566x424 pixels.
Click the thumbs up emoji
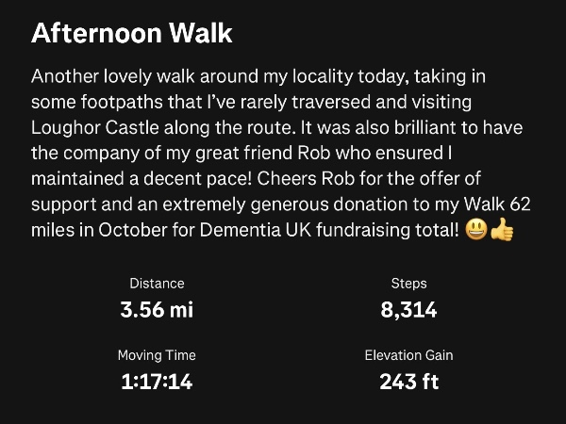pos(499,229)
